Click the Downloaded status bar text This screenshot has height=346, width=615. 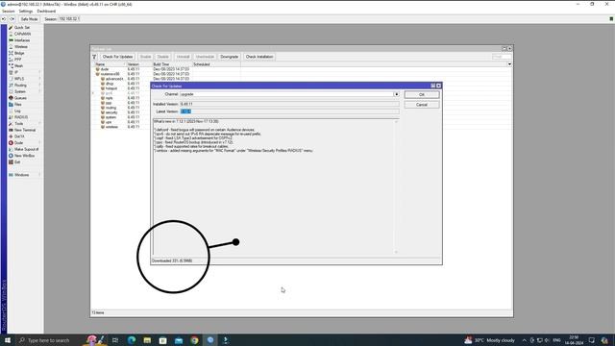(172, 260)
